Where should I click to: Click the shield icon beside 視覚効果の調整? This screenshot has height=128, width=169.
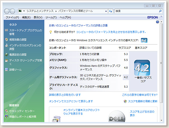point(7,40)
